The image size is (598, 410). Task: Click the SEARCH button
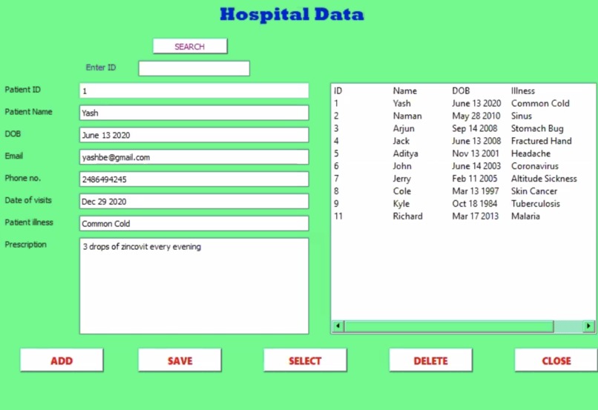coord(190,46)
